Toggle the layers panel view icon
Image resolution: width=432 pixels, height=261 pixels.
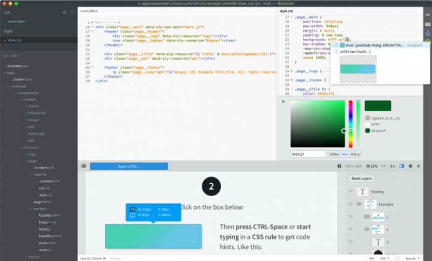[402, 166]
